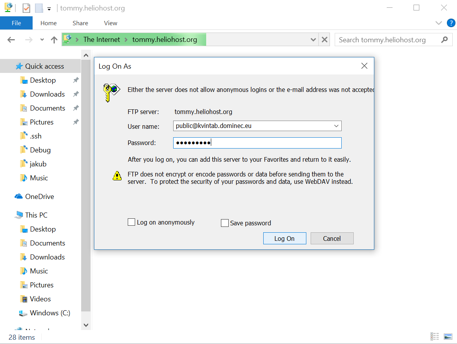Open pinned Documents under Quick access
457x344 pixels.
(47, 108)
